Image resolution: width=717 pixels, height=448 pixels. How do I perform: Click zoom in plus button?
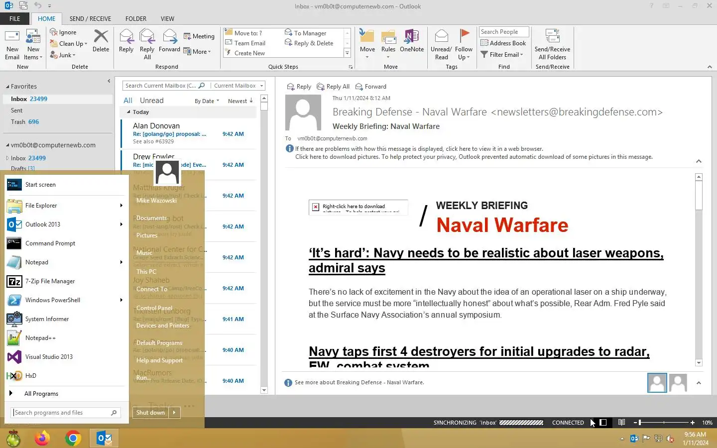(x=692, y=423)
